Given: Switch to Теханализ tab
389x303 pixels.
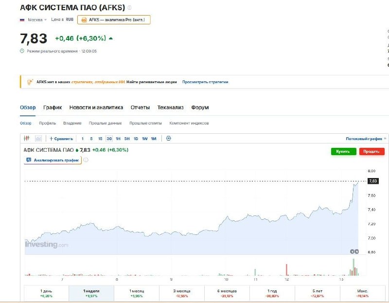Looking at the screenshot, I should [x=171, y=107].
